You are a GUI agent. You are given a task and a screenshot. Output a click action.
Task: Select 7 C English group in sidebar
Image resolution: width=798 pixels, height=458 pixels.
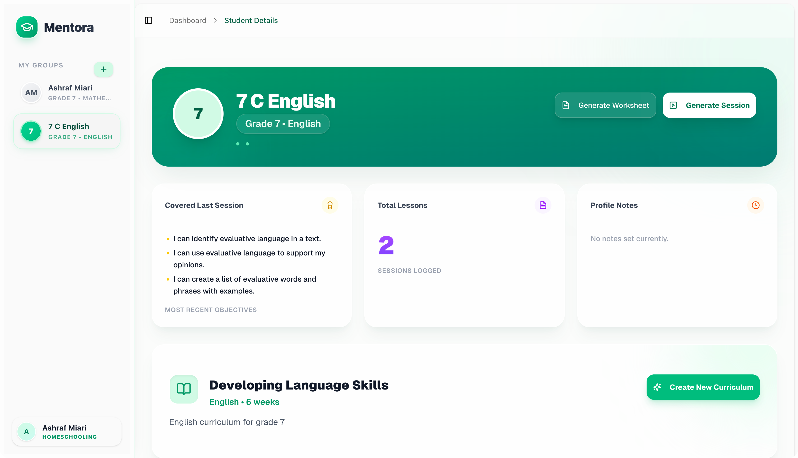pos(67,131)
